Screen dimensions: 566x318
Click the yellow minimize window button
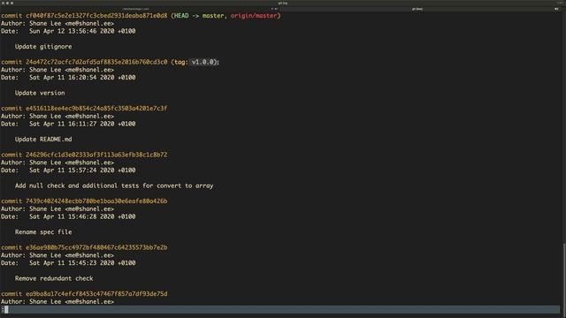click(x=7, y=3)
